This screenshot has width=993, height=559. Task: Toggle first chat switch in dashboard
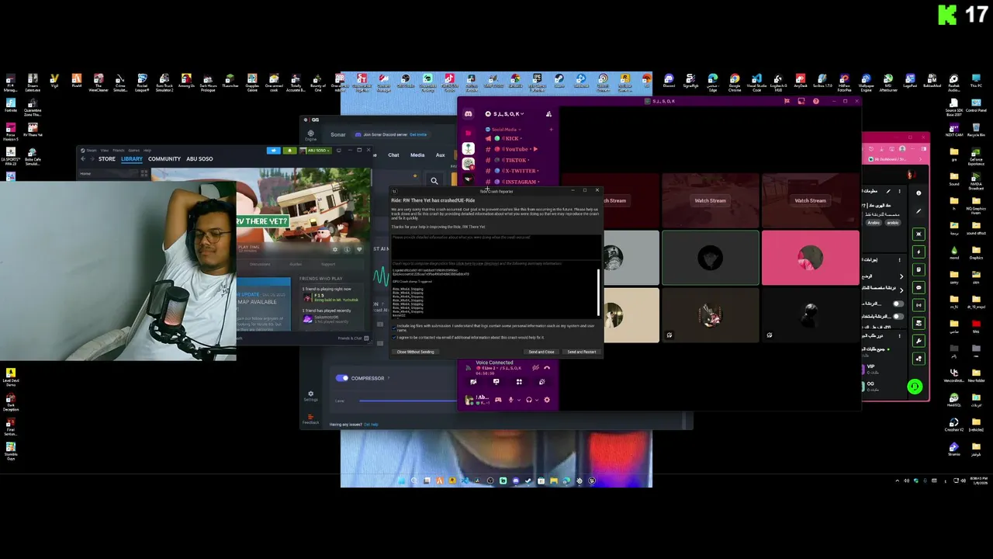(x=898, y=304)
